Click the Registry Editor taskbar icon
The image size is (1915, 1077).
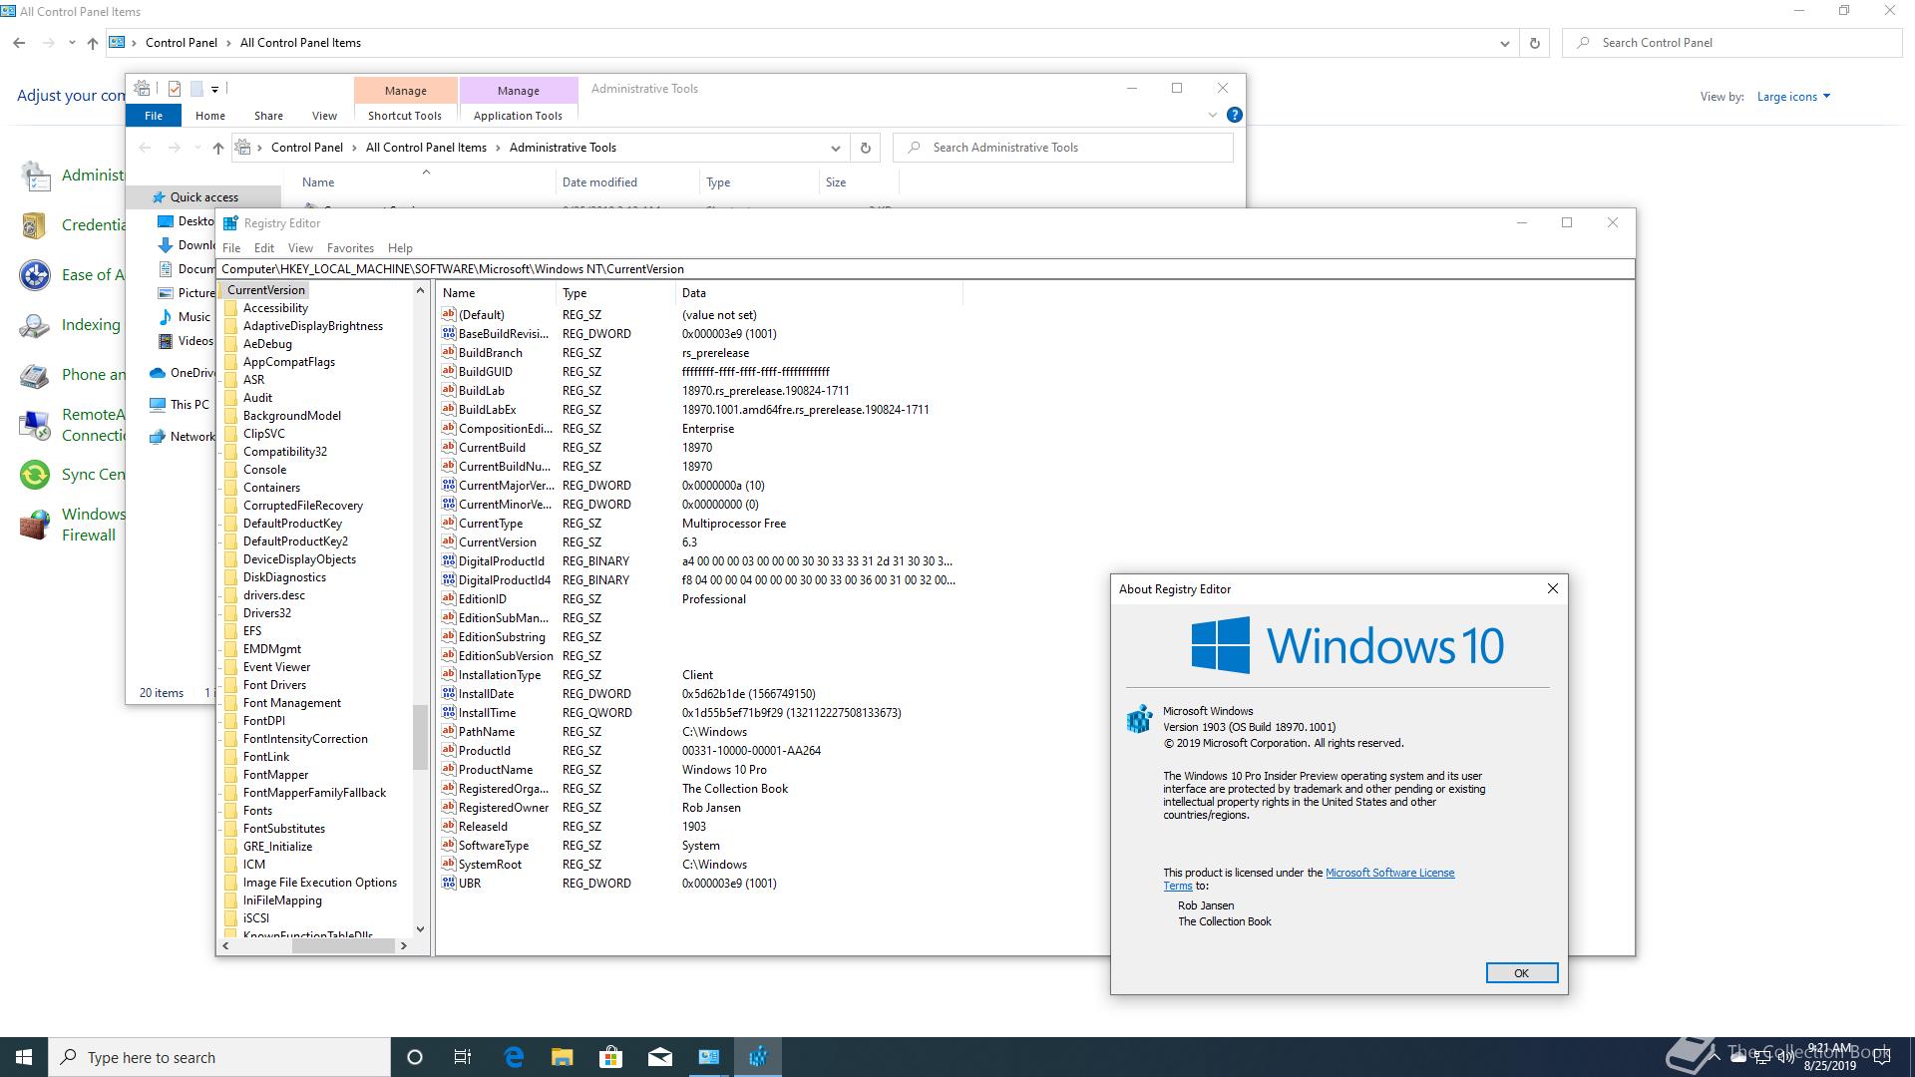[758, 1057]
